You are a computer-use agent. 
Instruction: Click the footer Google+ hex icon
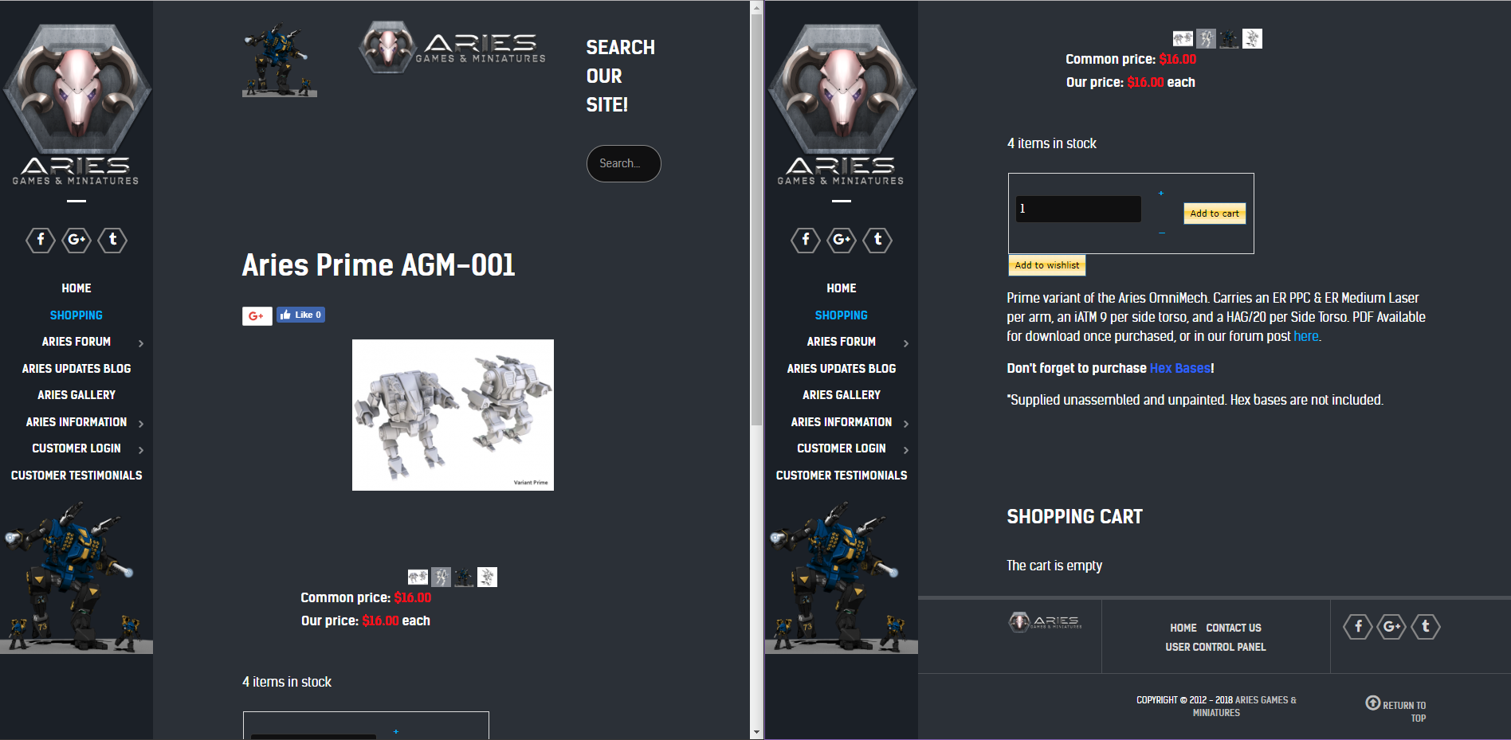point(1392,627)
